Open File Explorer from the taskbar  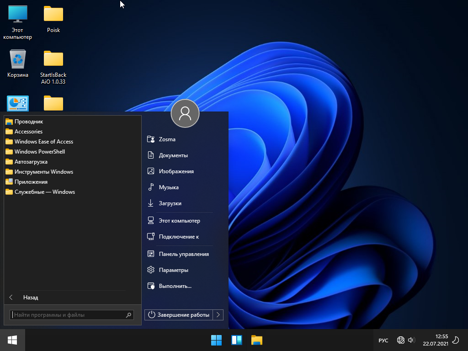pyautogui.click(x=256, y=340)
